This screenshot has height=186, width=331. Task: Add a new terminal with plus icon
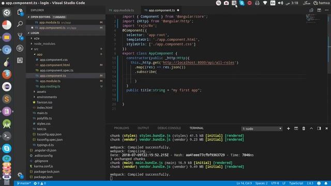(289, 129)
